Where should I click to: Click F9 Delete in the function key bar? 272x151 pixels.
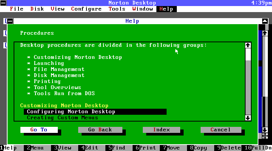pyautogui.click(x=229, y=148)
